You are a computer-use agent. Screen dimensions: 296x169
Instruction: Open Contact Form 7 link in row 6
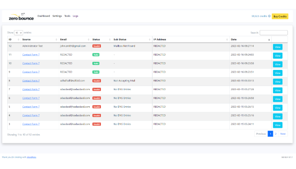click(31, 98)
